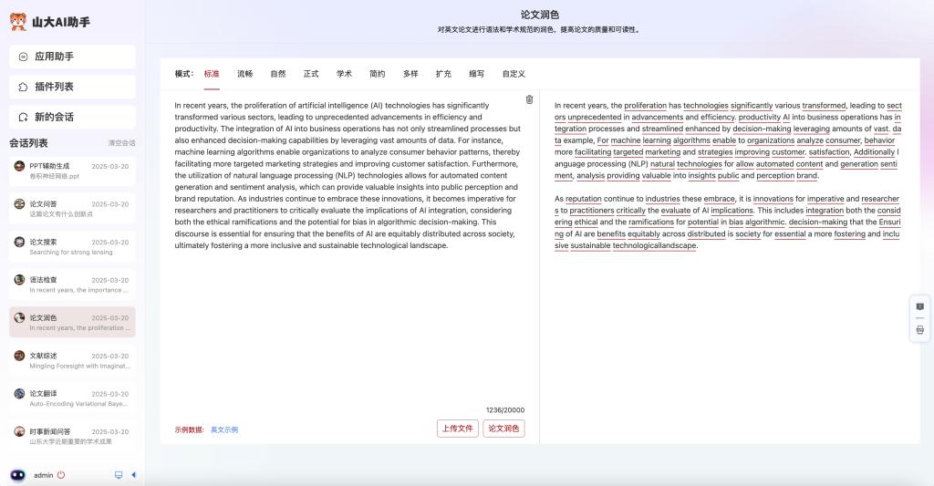934x486 pixels.
Task: Click the 论文翻译 avatar icon
Action: click(x=20, y=393)
